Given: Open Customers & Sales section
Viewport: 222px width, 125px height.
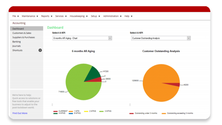Looking at the screenshot, I should click(x=22, y=33).
